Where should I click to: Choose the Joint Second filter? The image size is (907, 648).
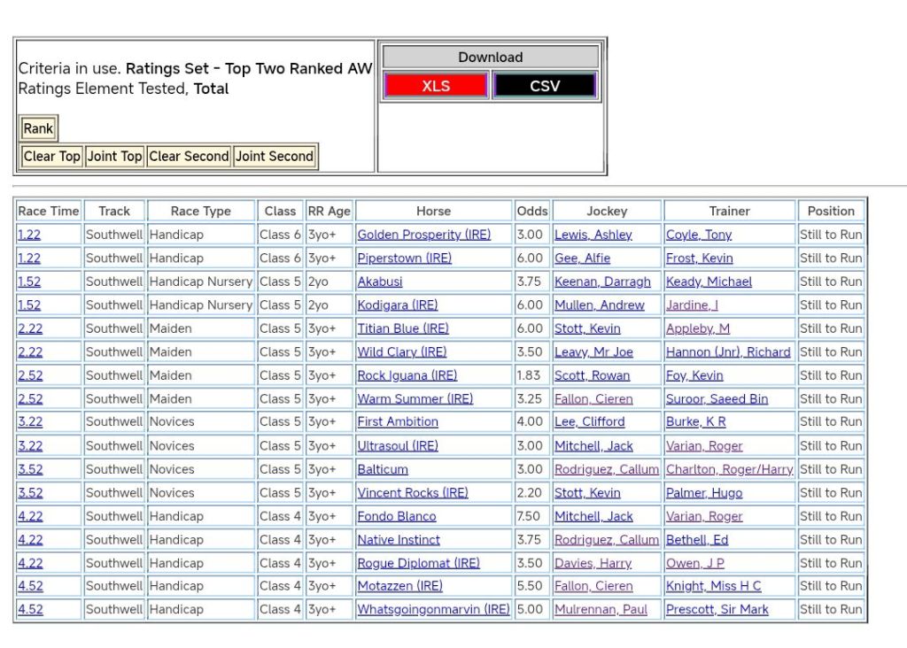pos(275,157)
